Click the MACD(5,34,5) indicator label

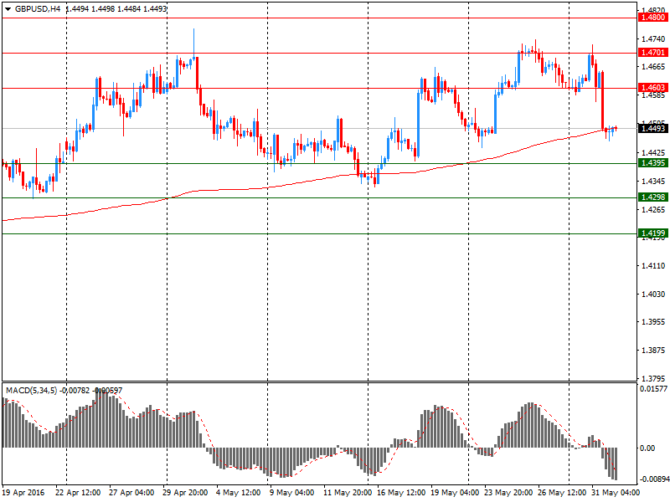pos(31,390)
